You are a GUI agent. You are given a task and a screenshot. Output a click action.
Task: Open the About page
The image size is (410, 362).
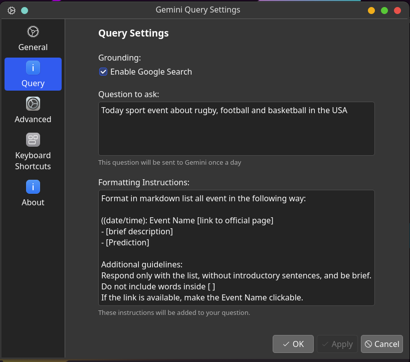coord(33,193)
